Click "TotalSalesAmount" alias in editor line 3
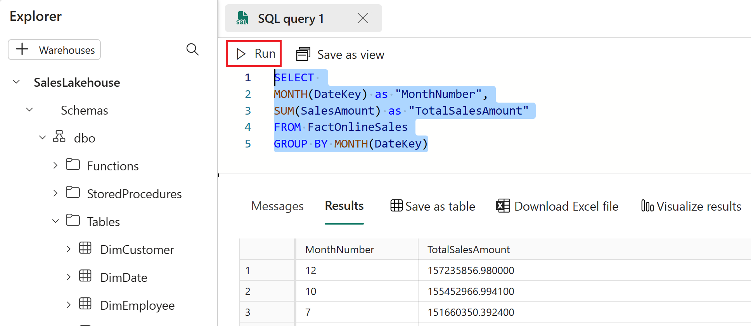This screenshot has width=751, height=326. (x=469, y=111)
